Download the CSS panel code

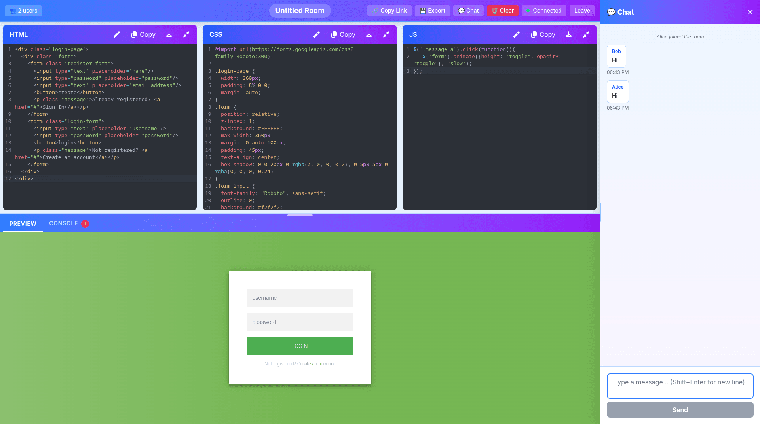click(x=369, y=34)
